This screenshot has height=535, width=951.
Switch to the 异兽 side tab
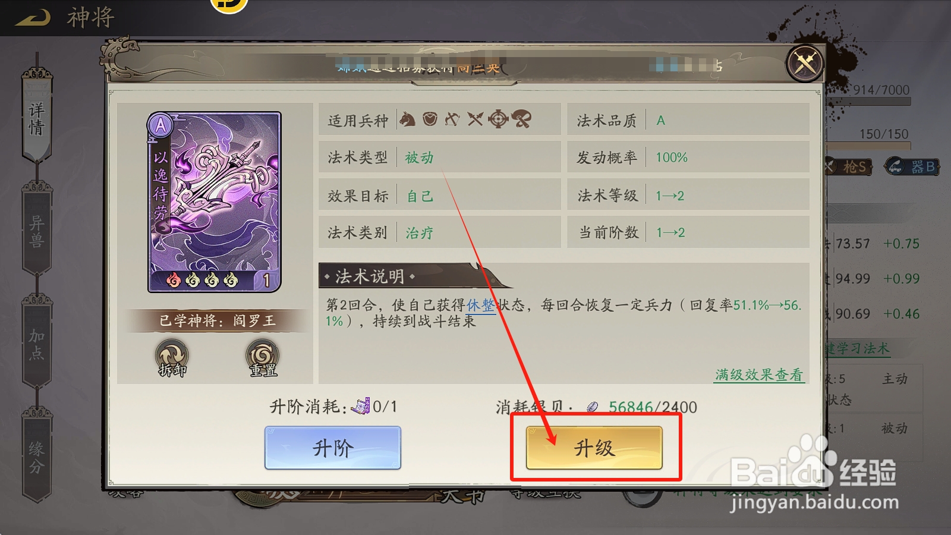point(37,232)
